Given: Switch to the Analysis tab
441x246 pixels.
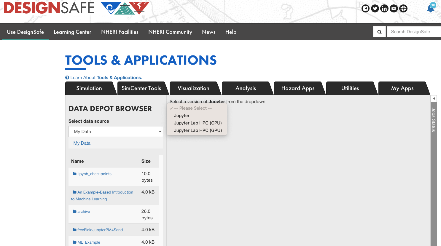Looking at the screenshot, I should [246, 88].
